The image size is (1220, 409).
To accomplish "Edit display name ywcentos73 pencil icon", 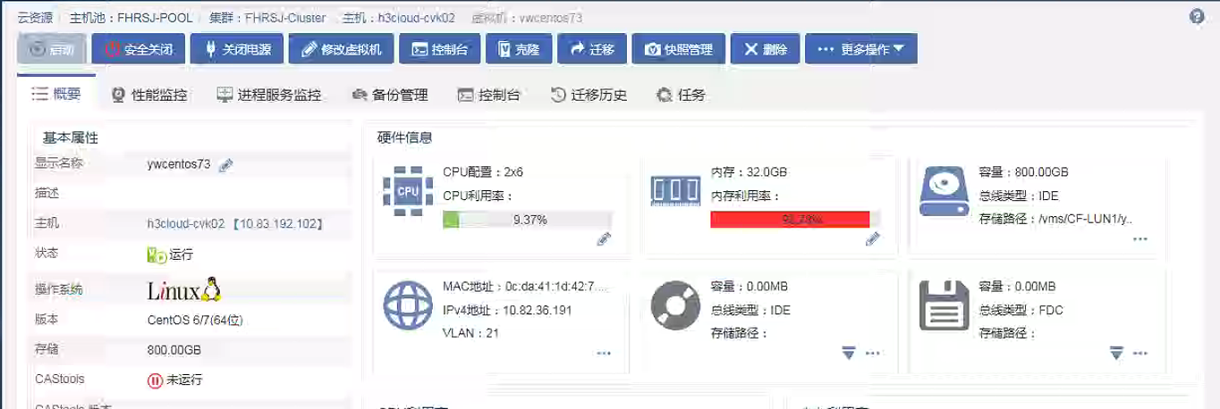I will pos(226,164).
